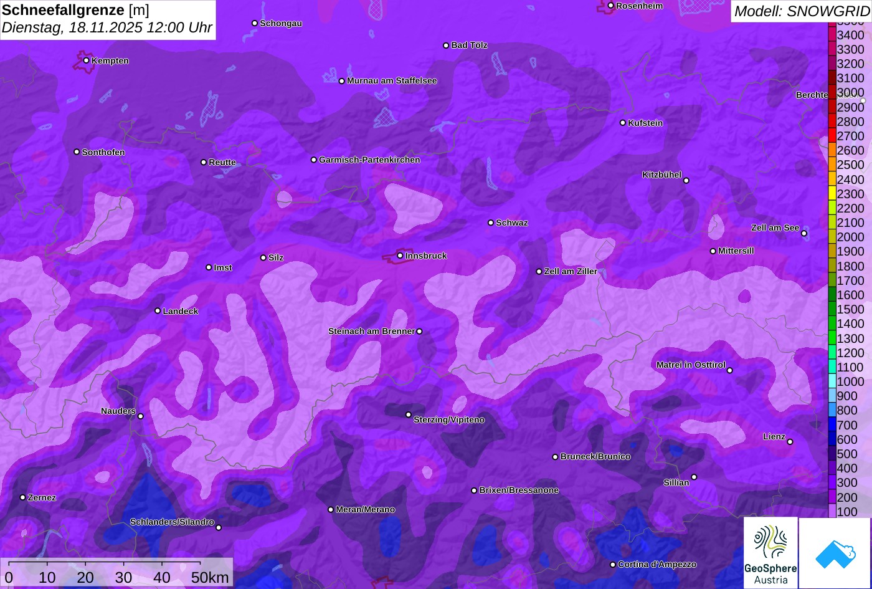Click the Brixen/Bressanone label
Image resolution: width=872 pixels, height=589 pixels.
pos(519,491)
